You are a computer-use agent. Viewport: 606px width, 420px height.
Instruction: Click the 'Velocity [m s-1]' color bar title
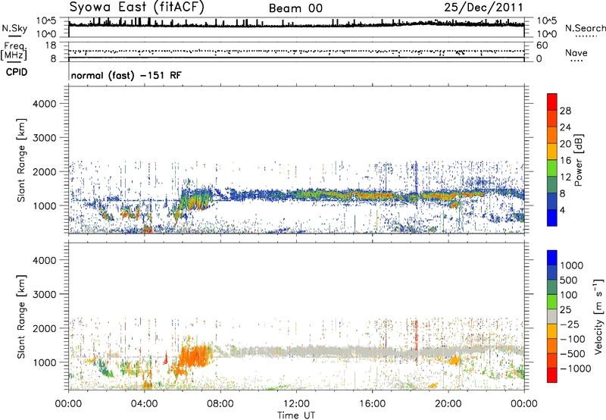[x=598, y=316]
